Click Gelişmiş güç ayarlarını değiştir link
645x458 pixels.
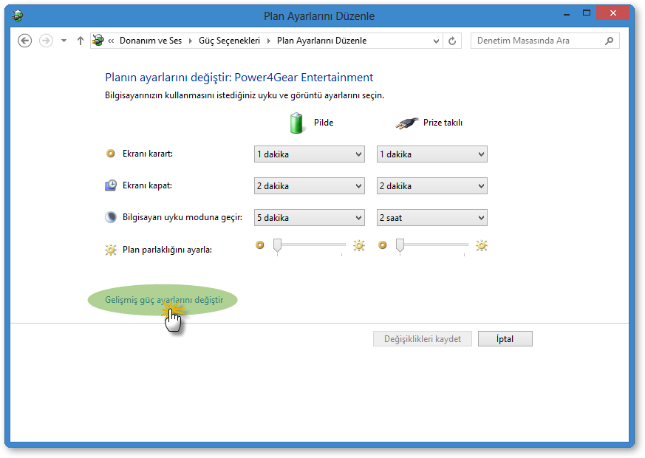[164, 300]
